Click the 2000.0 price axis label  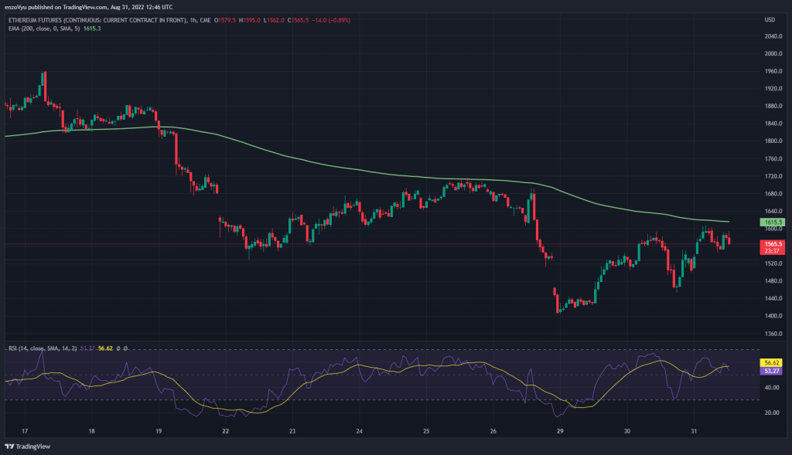point(773,53)
